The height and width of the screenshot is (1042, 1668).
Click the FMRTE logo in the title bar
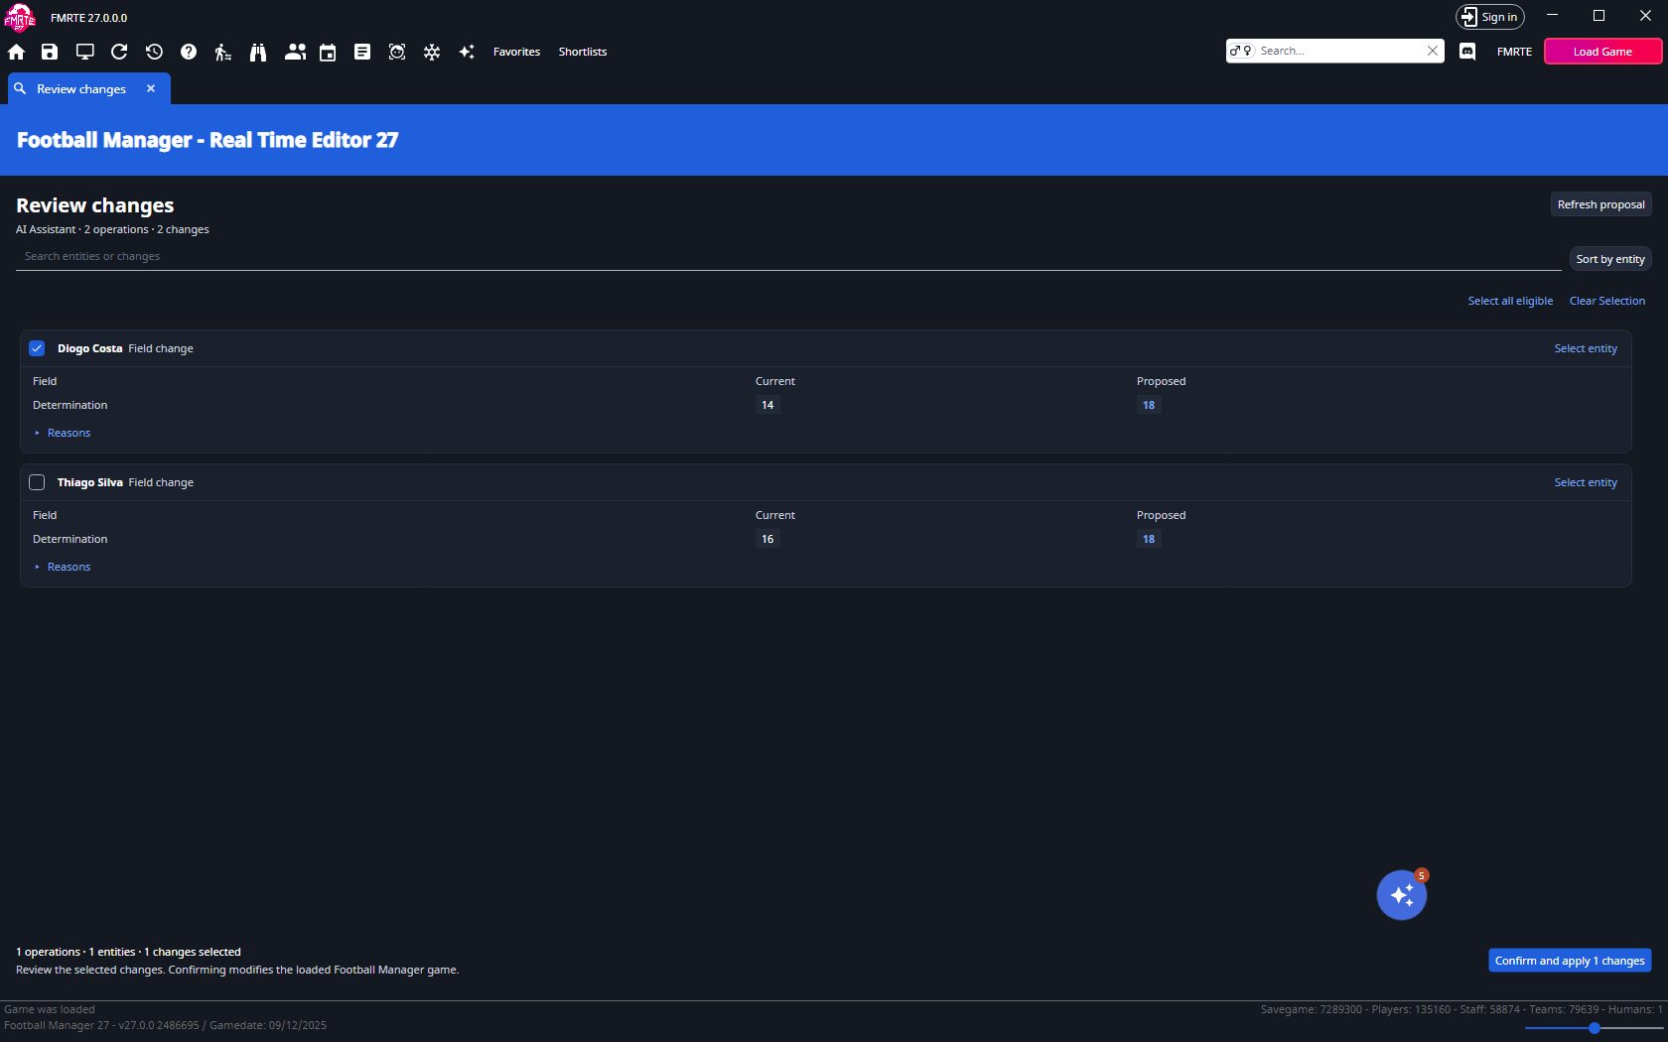[x=20, y=17]
